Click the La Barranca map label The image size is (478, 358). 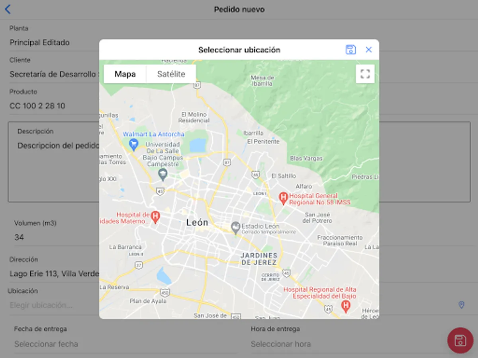tap(125, 247)
